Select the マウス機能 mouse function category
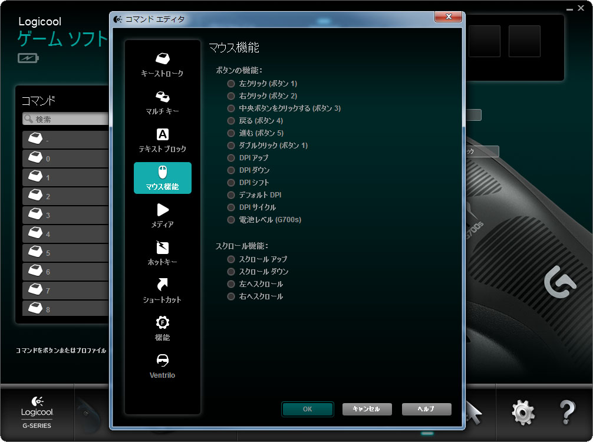The width and height of the screenshot is (593, 442). click(x=162, y=178)
